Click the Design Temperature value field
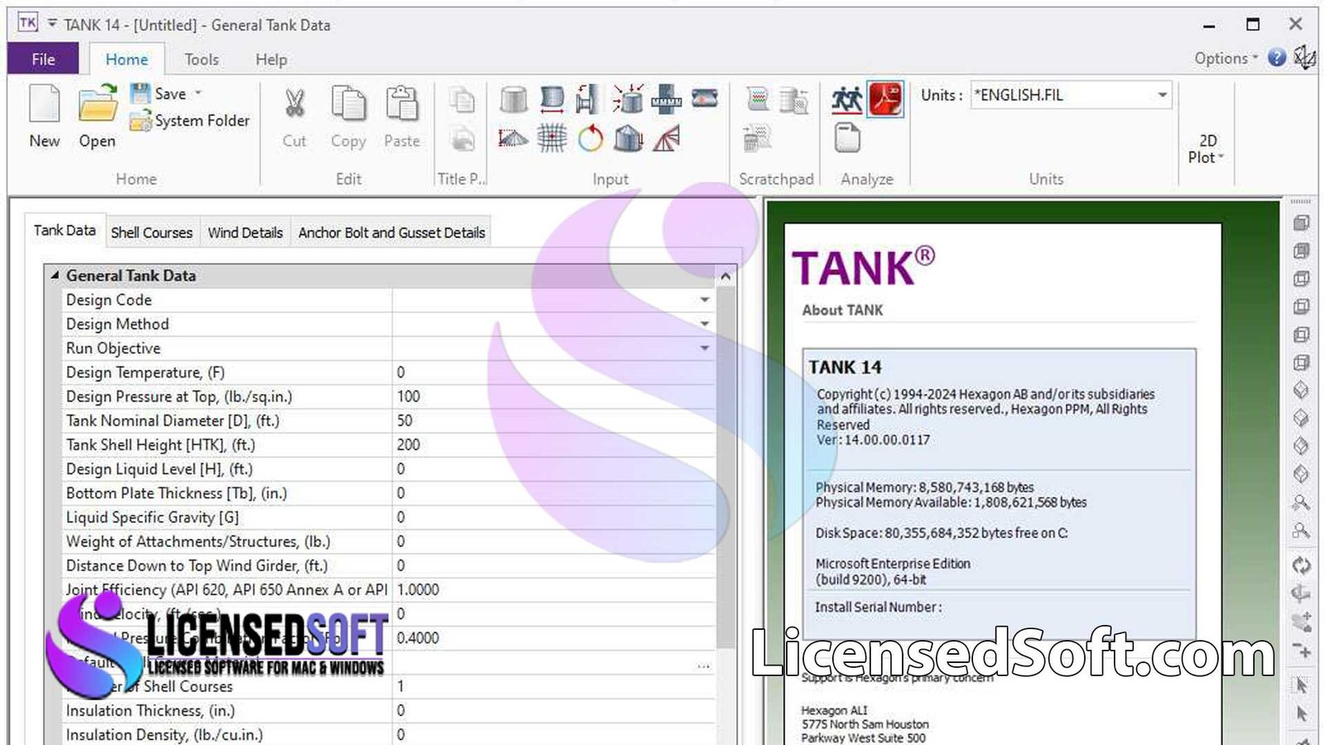The height and width of the screenshot is (745, 1325). (x=553, y=372)
